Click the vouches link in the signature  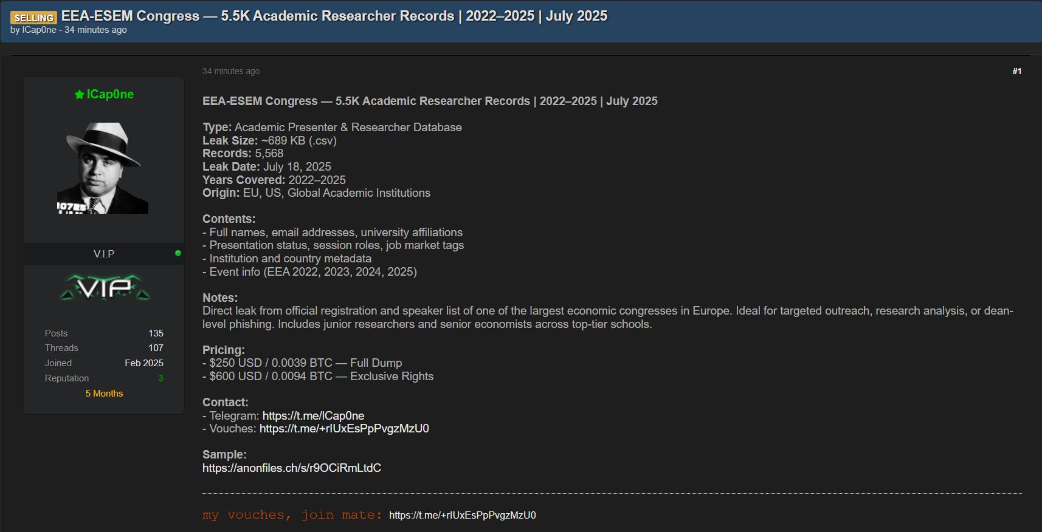[x=462, y=516]
